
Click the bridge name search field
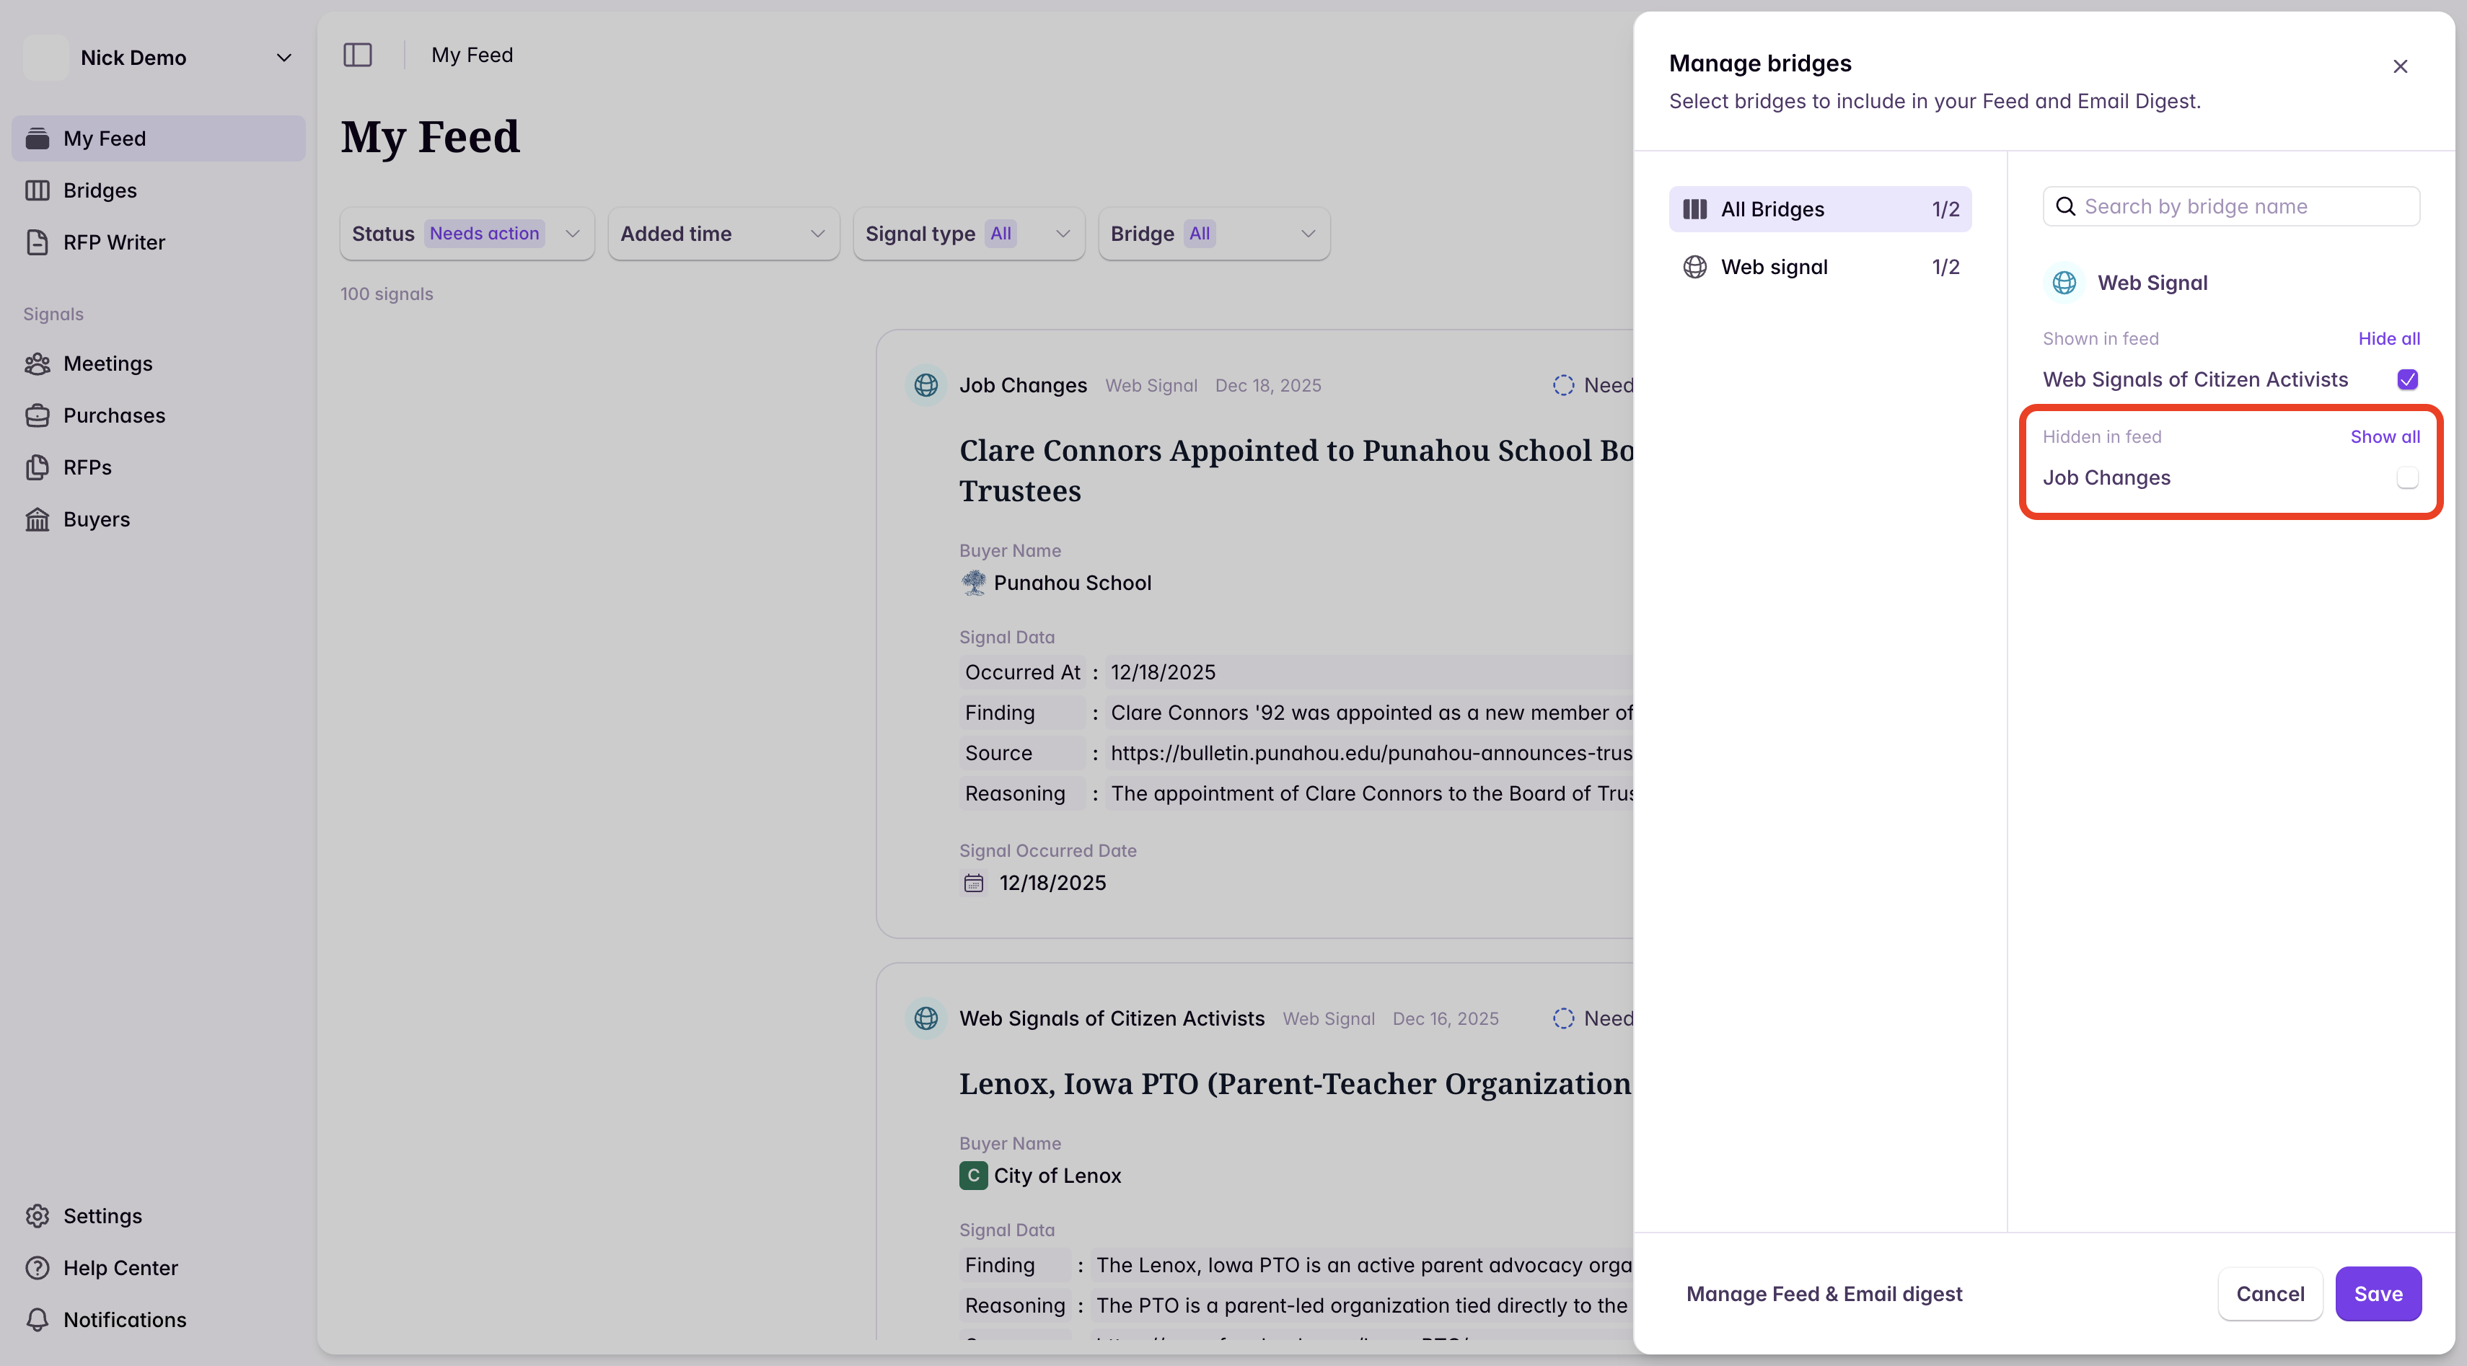click(x=2231, y=206)
